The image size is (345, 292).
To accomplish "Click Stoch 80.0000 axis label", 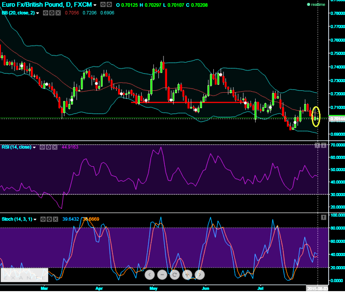I will point(338,228).
